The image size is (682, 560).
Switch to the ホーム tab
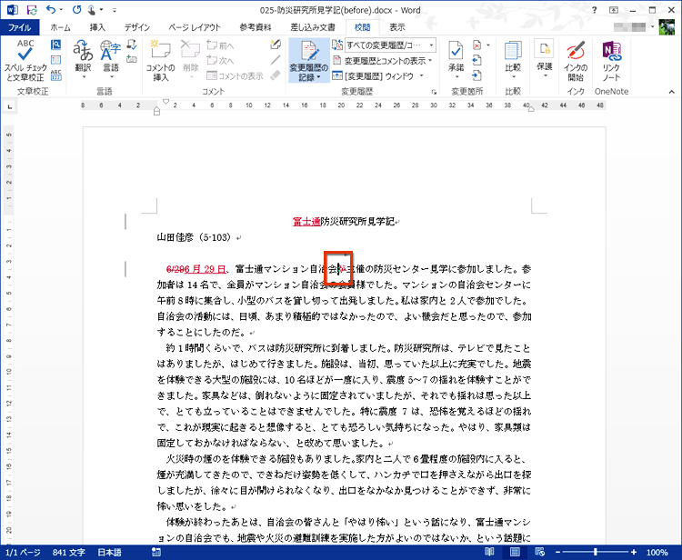[x=60, y=27]
